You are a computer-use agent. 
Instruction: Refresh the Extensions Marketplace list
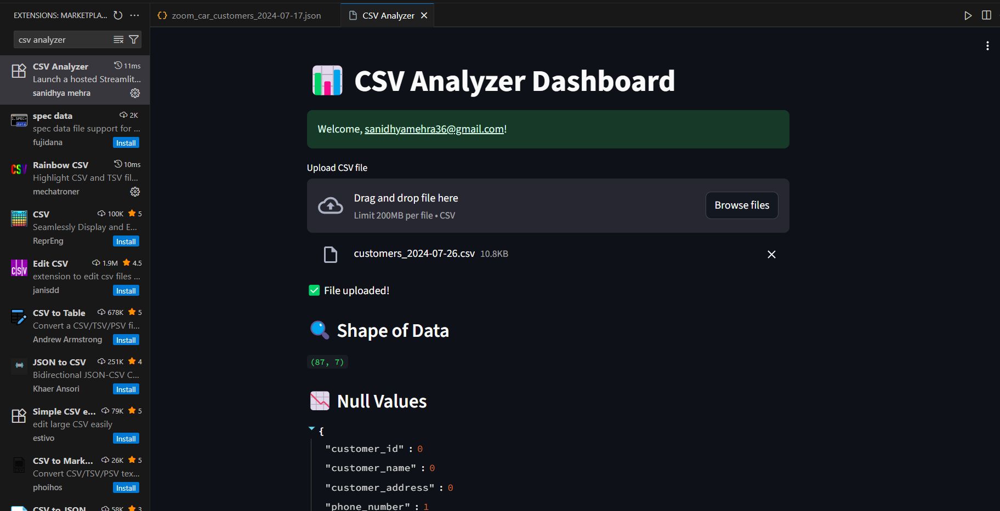pyautogui.click(x=118, y=15)
